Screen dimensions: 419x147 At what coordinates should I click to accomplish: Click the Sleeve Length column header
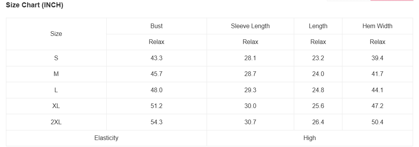(x=250, y=26)
